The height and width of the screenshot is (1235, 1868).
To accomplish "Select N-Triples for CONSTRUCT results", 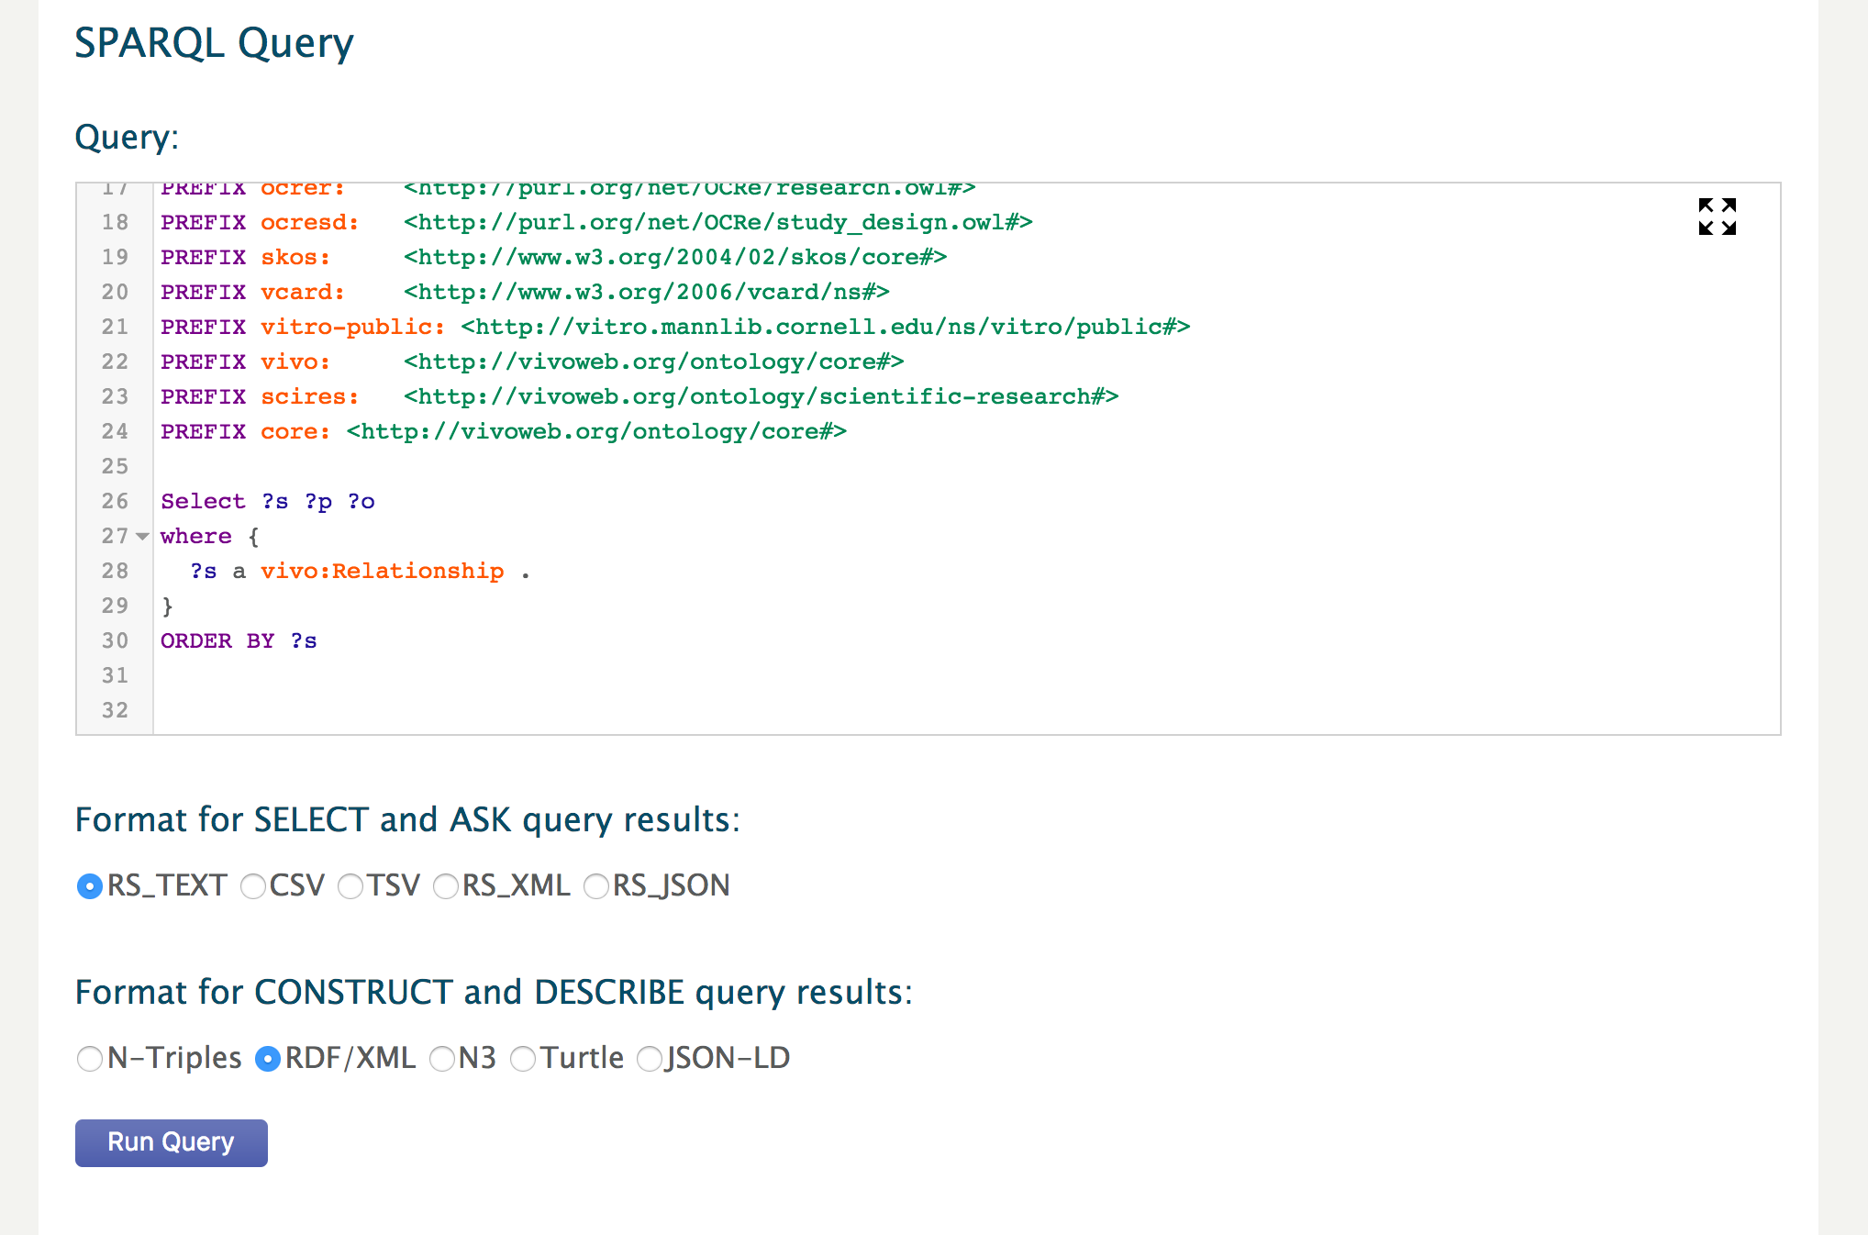I will coord(90,1059).
